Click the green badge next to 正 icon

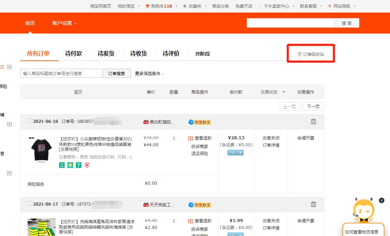pos(70,165)
